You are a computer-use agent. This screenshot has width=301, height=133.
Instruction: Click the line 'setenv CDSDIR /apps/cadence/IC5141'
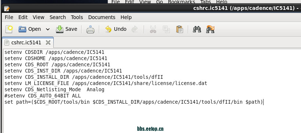[54, 52]
